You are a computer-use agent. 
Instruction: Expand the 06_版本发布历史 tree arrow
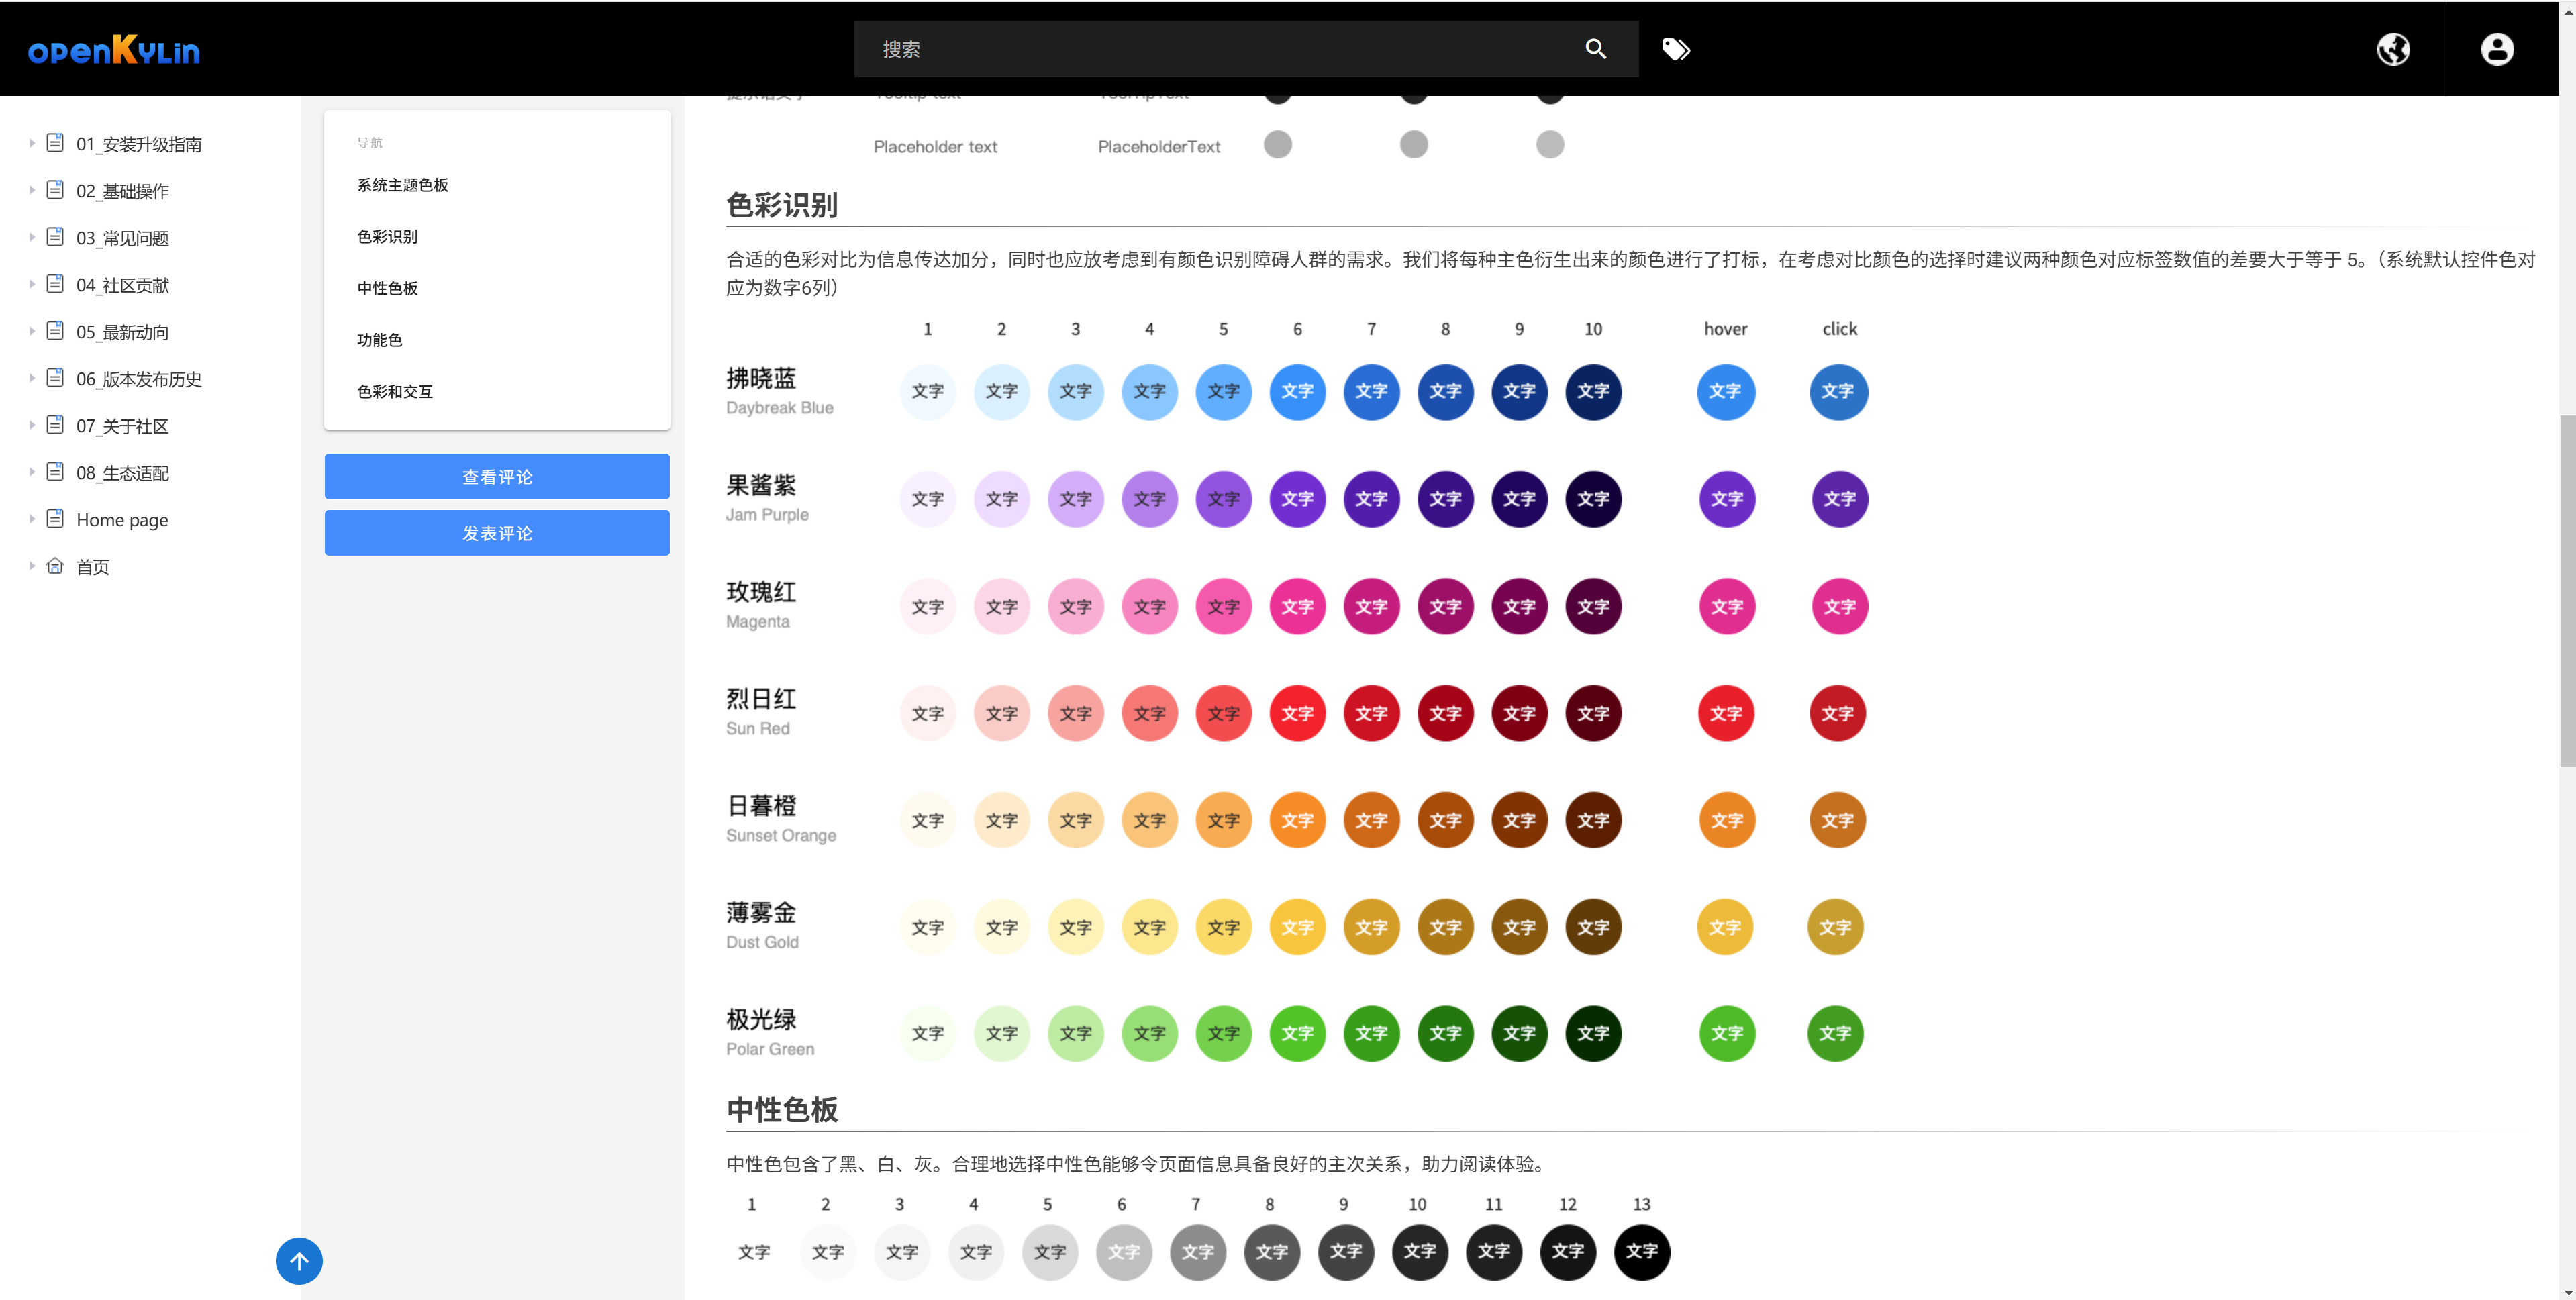[32, 378]
